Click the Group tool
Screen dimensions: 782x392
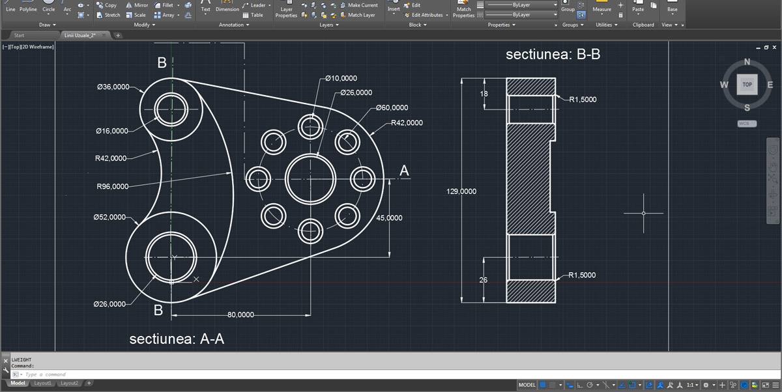[x=568, y=7]
